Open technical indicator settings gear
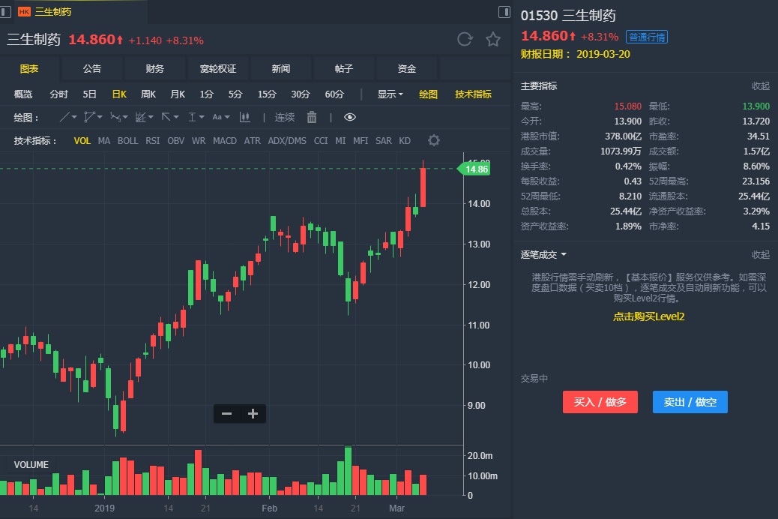This screenshot has height=519, width=778. pos(433,140)
